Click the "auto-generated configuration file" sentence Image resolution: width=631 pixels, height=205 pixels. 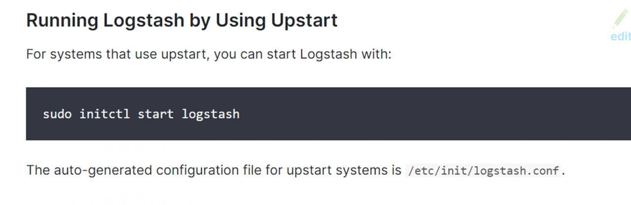(295, 171)
